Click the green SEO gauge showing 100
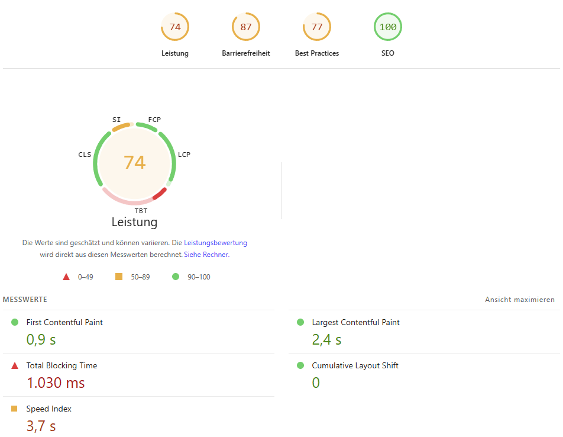Viewport: 563px width, 437px height. 388,27
